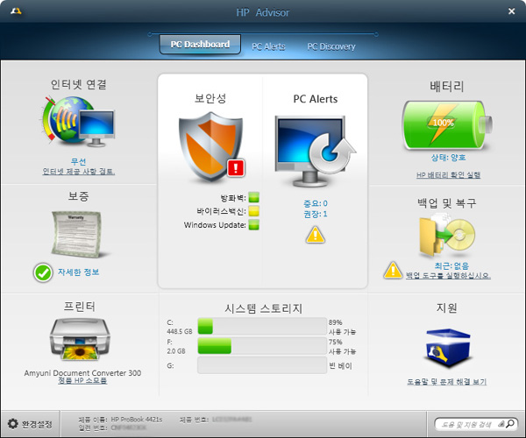This screenshot has width=526, height=438.
Task: Click the G: drive empty bar
Action: coord(262,365)
